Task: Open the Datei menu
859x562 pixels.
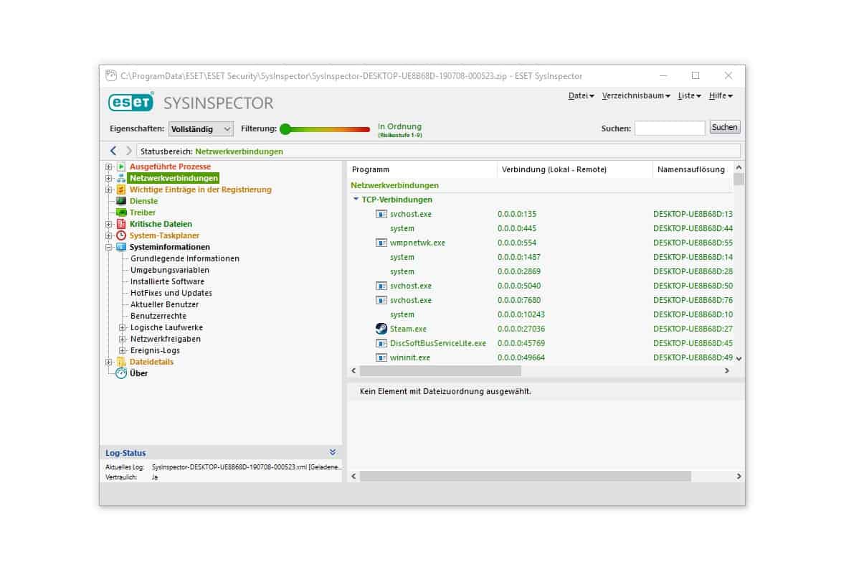Action: [581, 95]
